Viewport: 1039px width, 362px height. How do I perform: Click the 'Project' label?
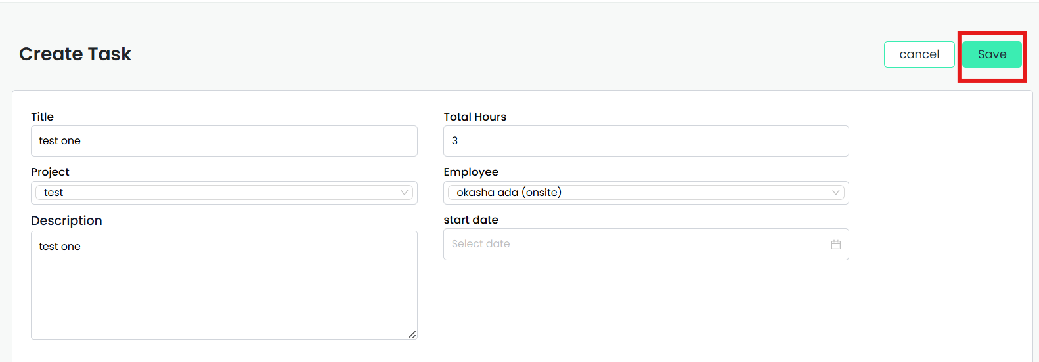tap(50, 172)
